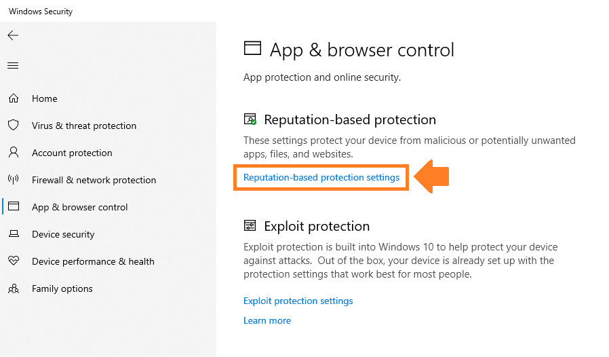
Task: Open the Account protection section
Action: (72, 153)
